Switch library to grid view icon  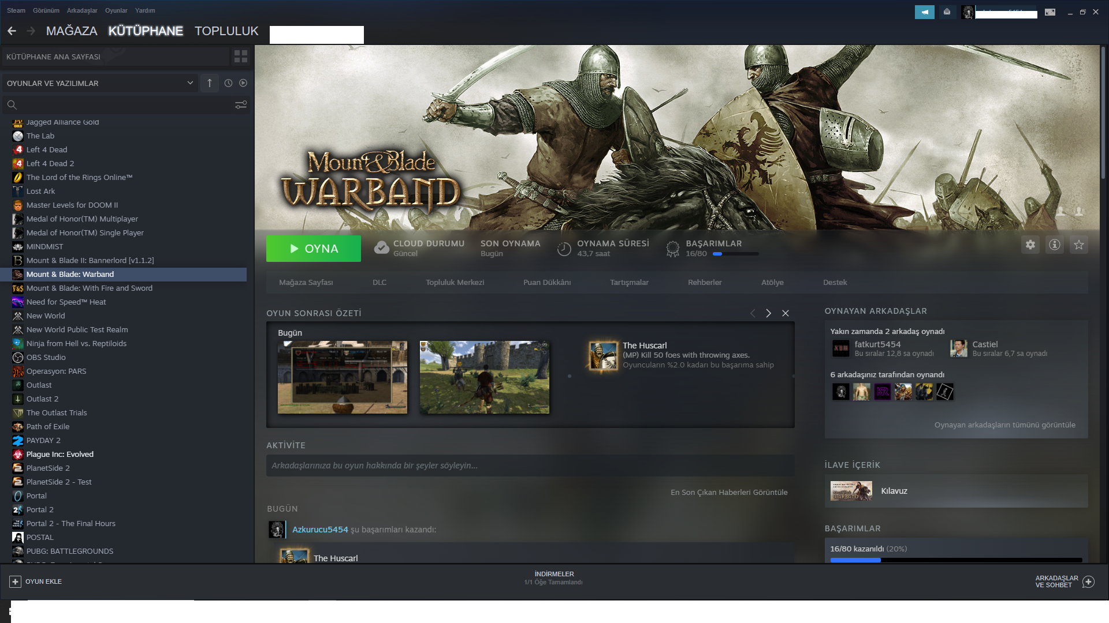click(240, 57)
